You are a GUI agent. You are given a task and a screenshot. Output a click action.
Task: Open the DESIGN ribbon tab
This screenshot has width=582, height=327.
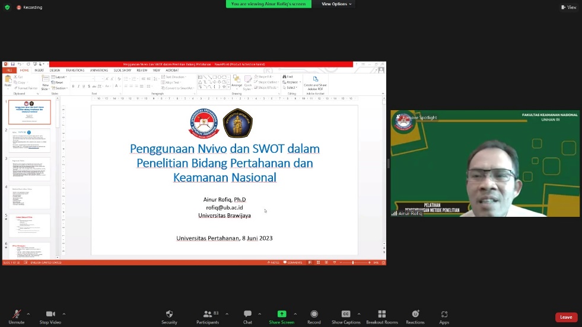55,70
